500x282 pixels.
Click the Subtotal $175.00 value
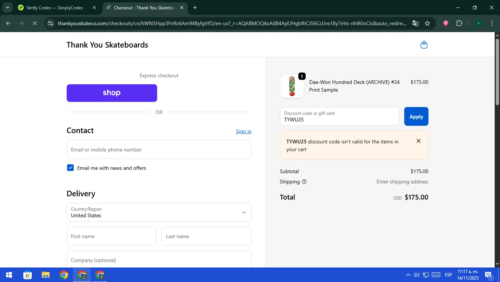pyautogui.click(x=419, y=171)
